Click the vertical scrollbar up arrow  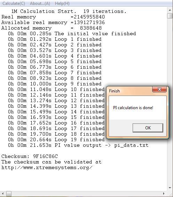(170, 10)
